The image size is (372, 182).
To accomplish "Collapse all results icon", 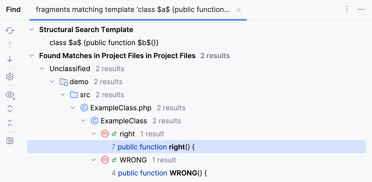I will (10, 123).
